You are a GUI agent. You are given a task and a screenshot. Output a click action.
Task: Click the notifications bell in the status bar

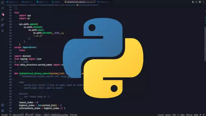204,115
